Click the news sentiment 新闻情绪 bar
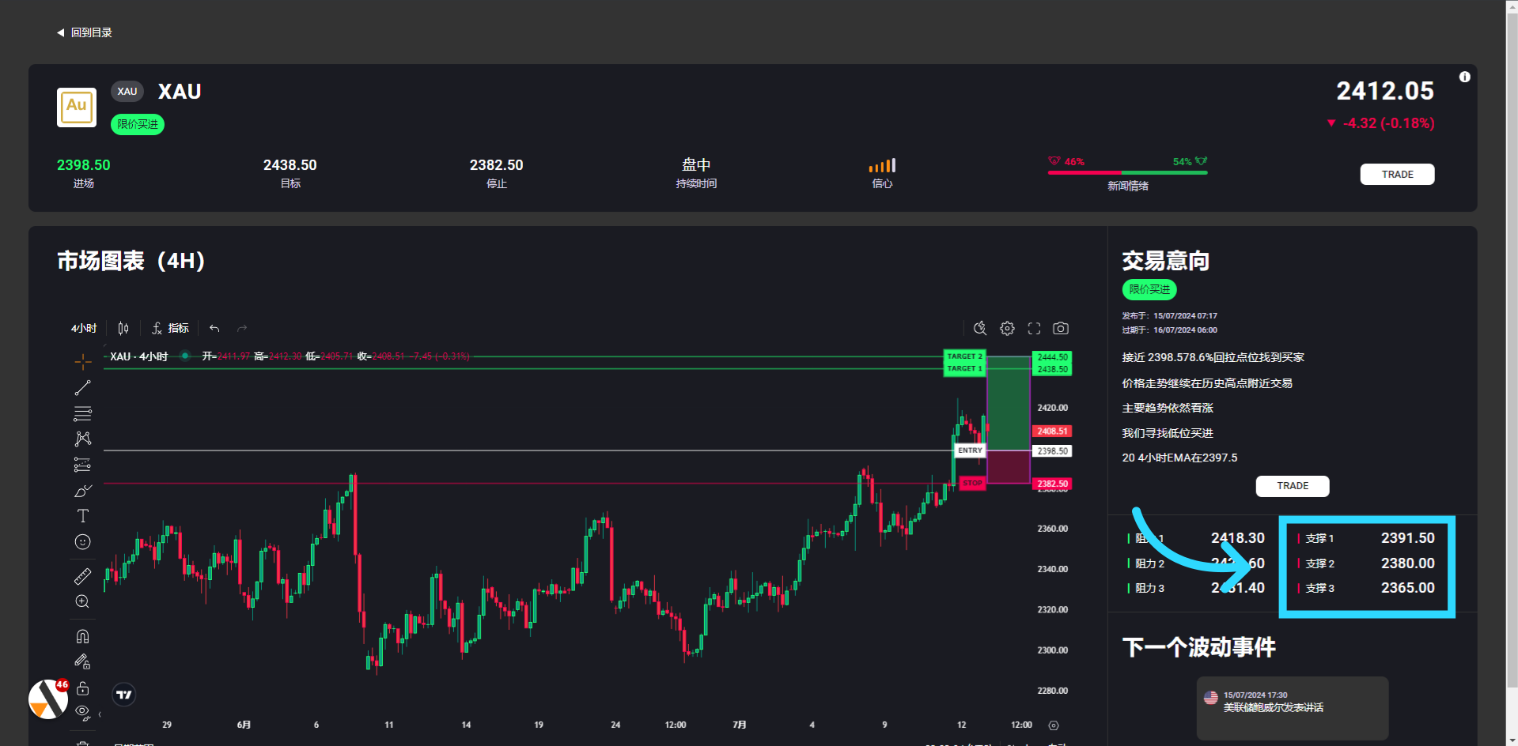This screenshot has height=746, width=1518. (x=1127, y=172)
